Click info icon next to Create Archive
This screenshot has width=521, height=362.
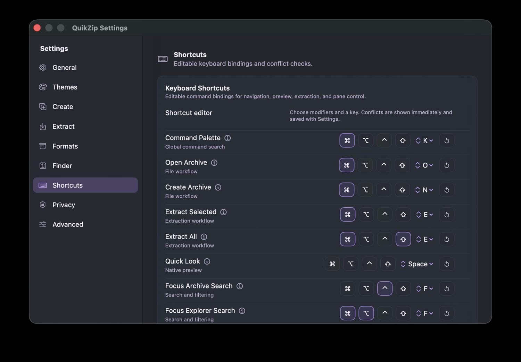[218, 187]
